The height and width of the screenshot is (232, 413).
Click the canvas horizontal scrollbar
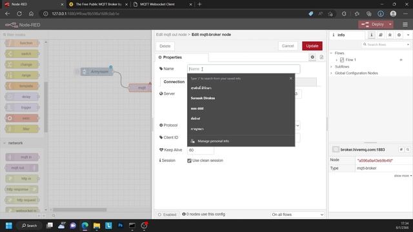click(80, 210)
